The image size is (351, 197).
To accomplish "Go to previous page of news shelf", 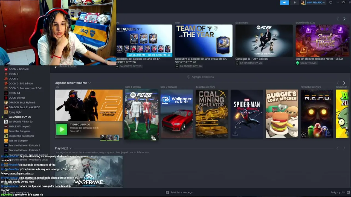I will [337, 19].
